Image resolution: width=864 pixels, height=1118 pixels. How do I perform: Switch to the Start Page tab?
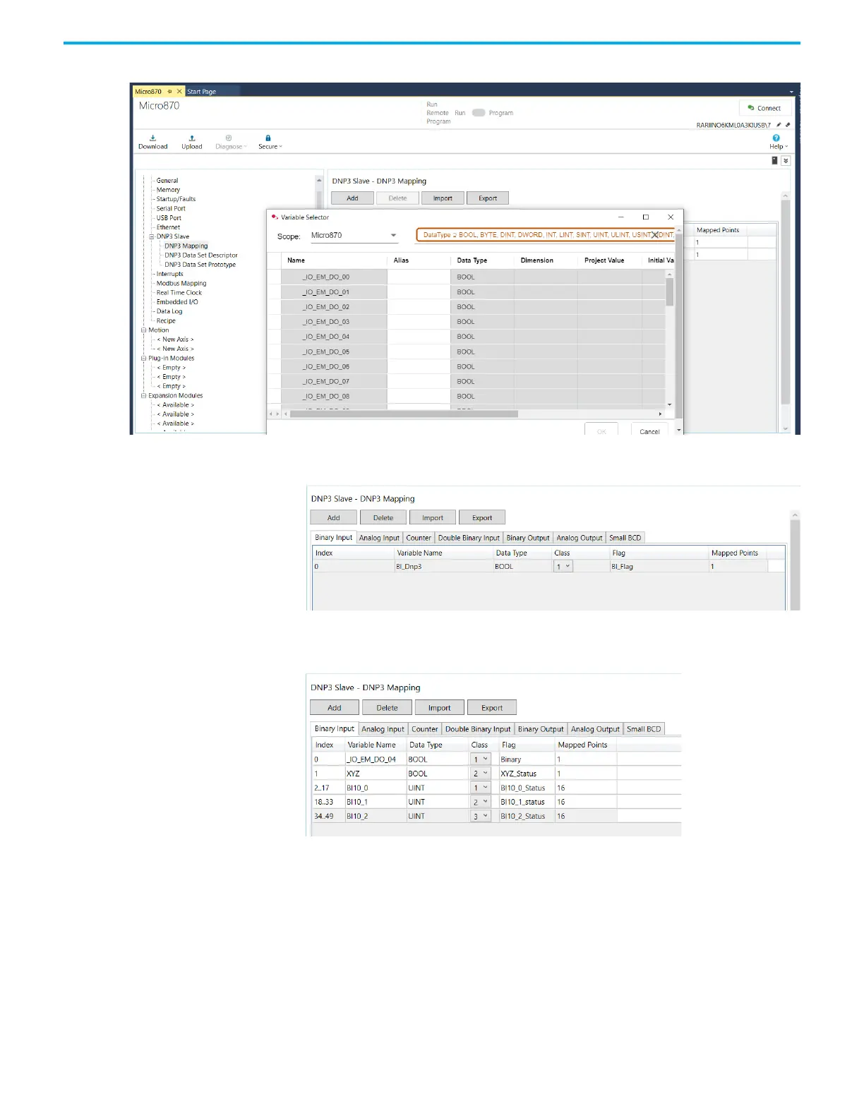pyautogui.click(x=202, y=92)
